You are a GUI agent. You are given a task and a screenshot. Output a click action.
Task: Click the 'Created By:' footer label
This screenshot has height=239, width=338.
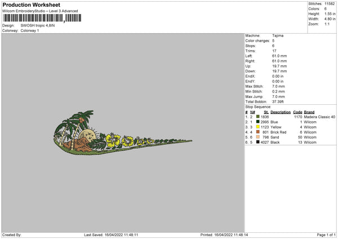[x=12, y=235]
